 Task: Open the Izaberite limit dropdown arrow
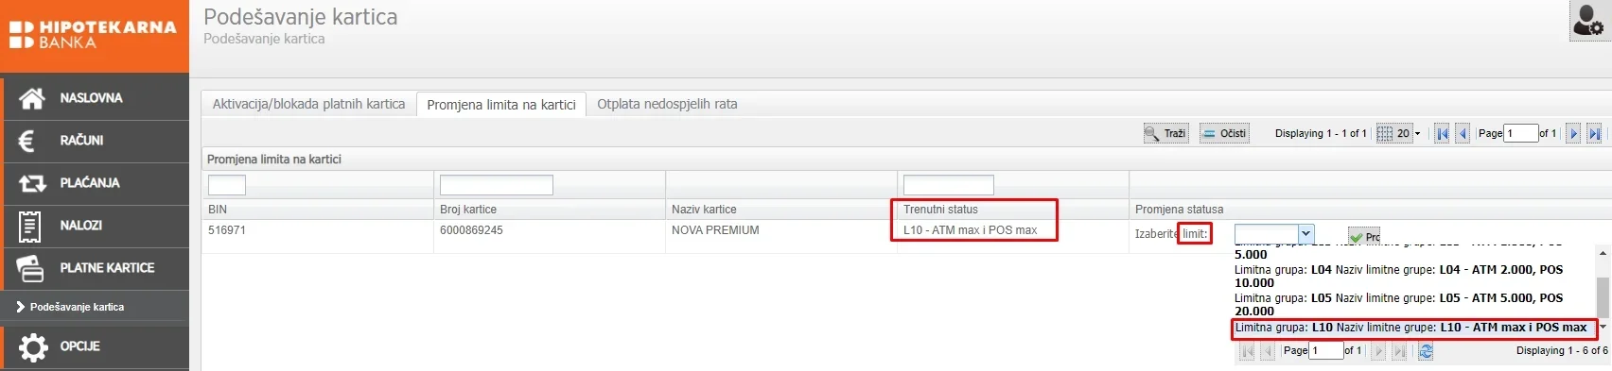coord(1305,234)
